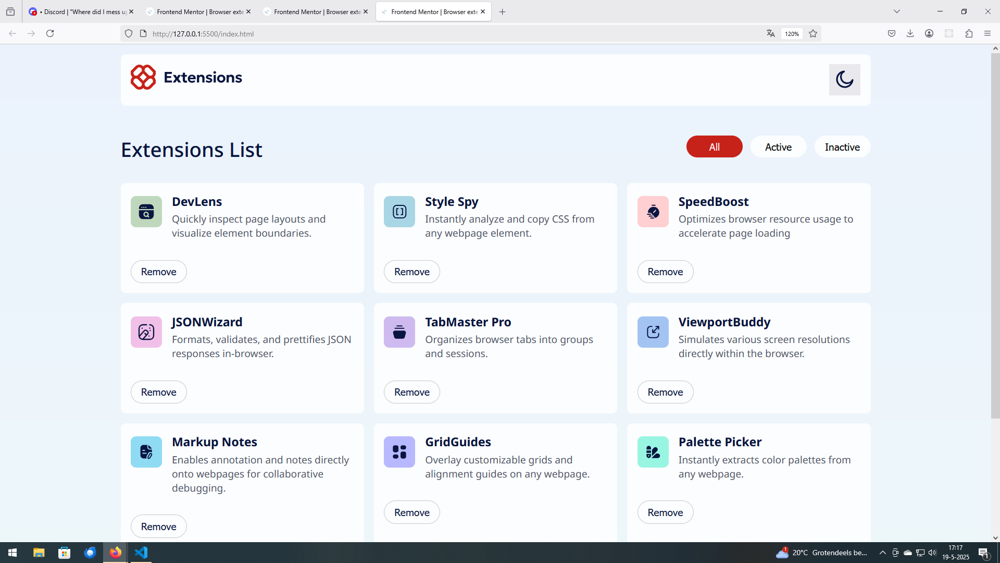
Task: Show hidden system tray icons
Action: tap(882, 553)
